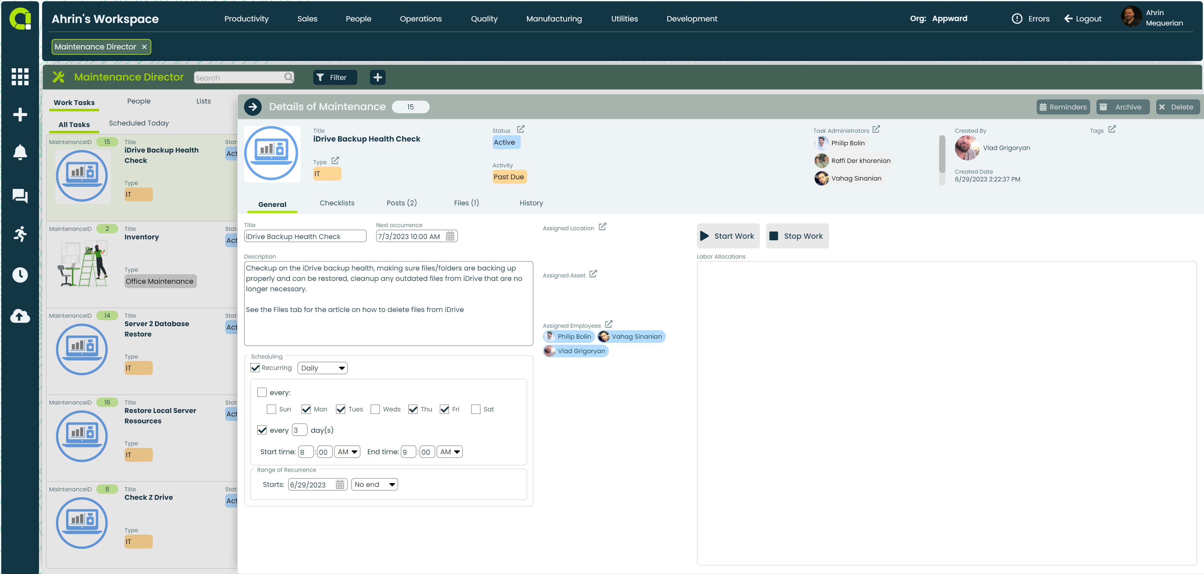Uncheck the Thu checkbox

point(413,409)
